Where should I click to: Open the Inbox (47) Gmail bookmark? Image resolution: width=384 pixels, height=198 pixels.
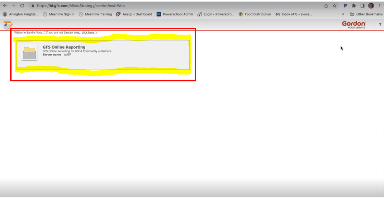tap(294, 14)
